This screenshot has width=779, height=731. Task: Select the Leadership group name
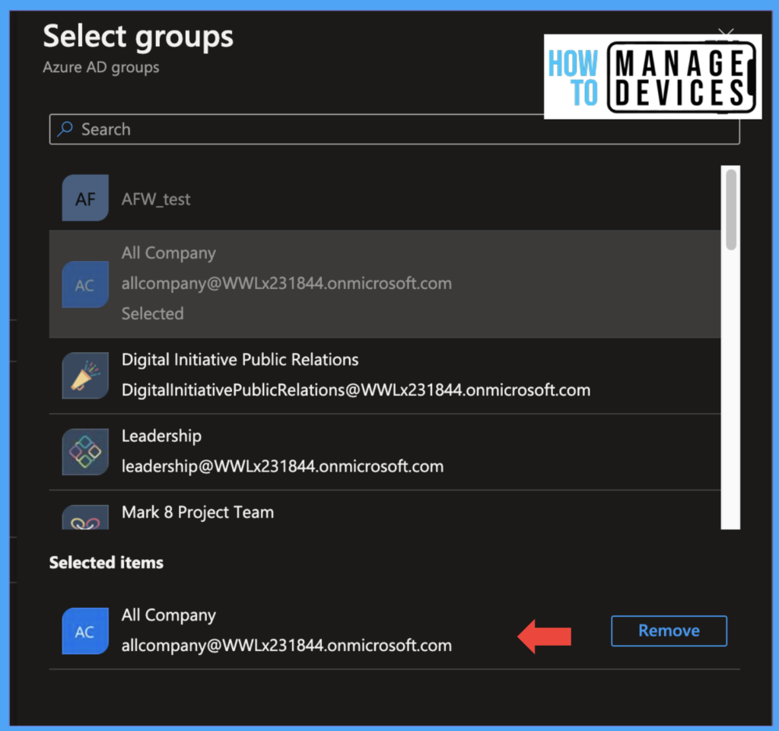coord(161,436)
